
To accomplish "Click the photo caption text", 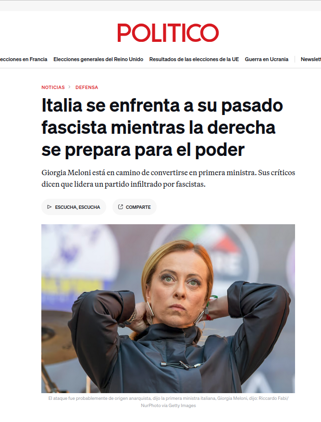I will 168,402.
